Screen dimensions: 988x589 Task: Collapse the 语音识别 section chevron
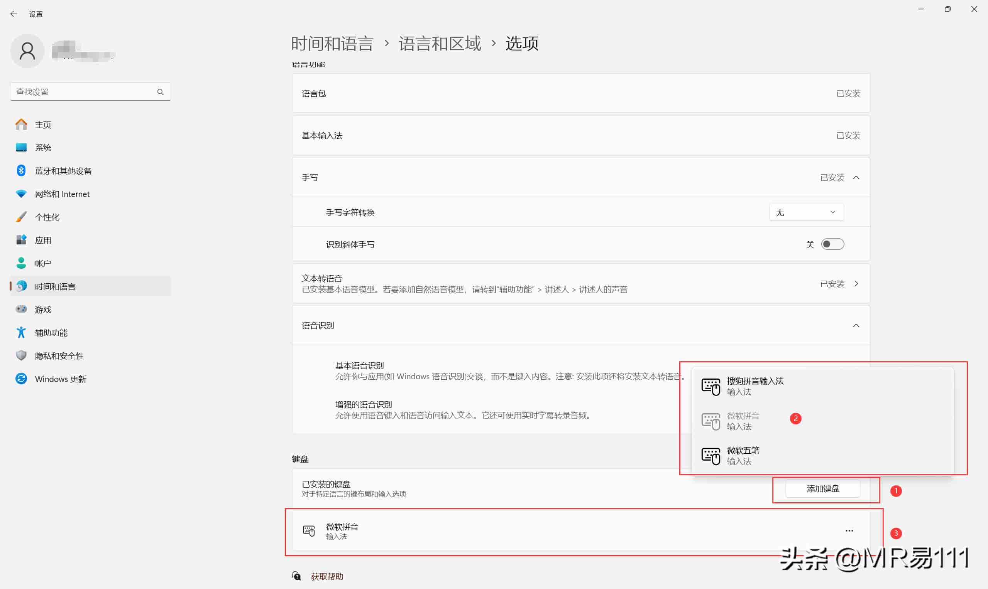(856, 325)
